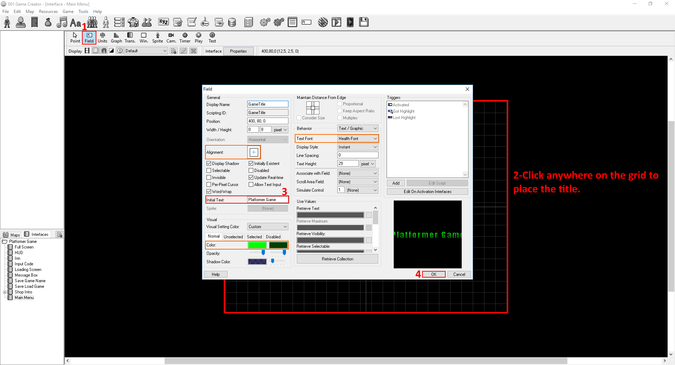Toggle the magnet snap icon

click(104, 51)
